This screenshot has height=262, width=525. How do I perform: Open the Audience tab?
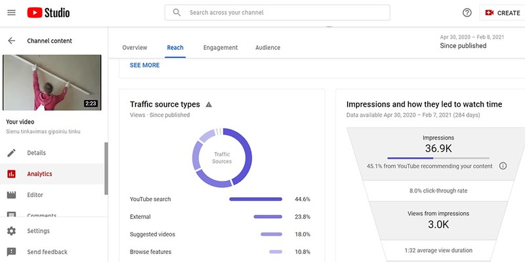(268, 48)
